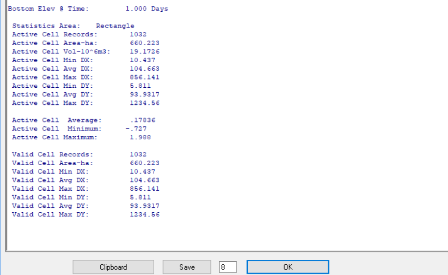Click the 'Valid Cell Min DX:' label
This screenshot has height=275, width=448.
tap(50, 172)
